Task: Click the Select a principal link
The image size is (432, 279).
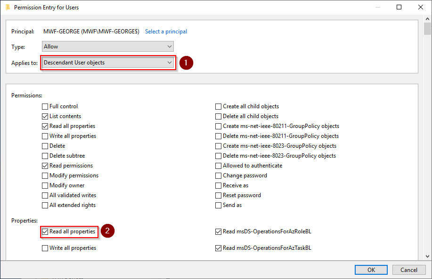Action: (166, 32)
